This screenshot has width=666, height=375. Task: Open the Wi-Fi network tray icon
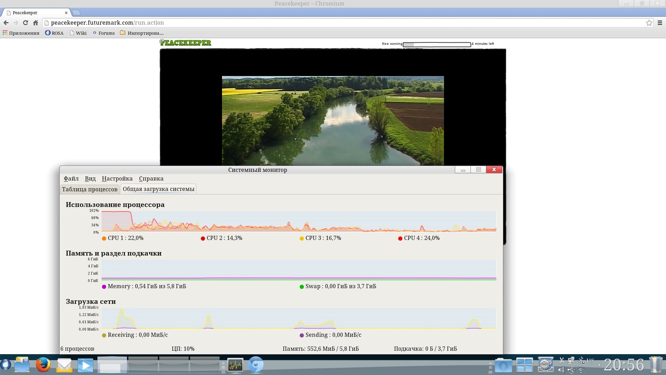581,370
